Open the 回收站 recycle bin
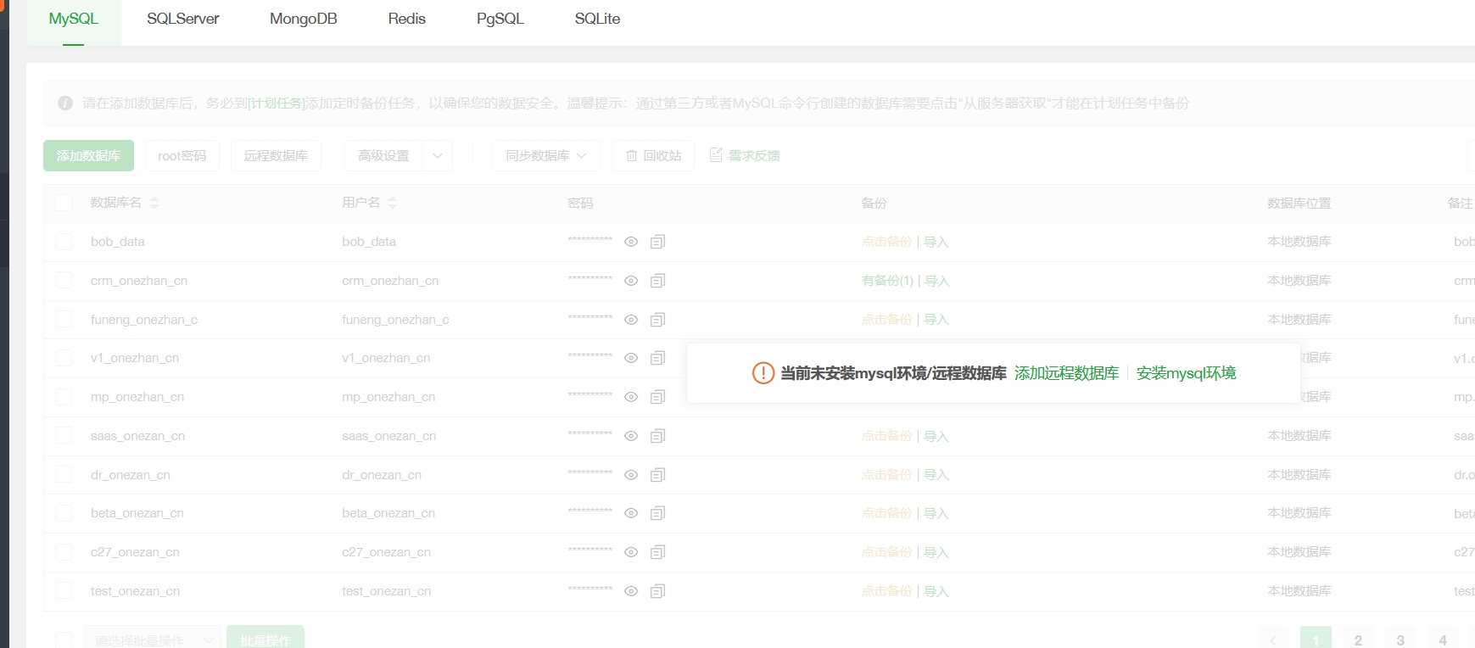The height and width of the screenshot is (648, 1475). click(x=653, y=156)
